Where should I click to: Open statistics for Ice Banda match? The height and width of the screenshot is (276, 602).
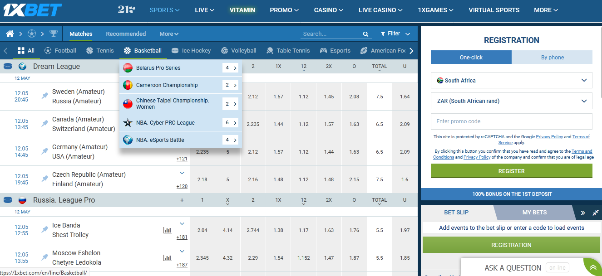pyautogui.click(x=168, y=230)
